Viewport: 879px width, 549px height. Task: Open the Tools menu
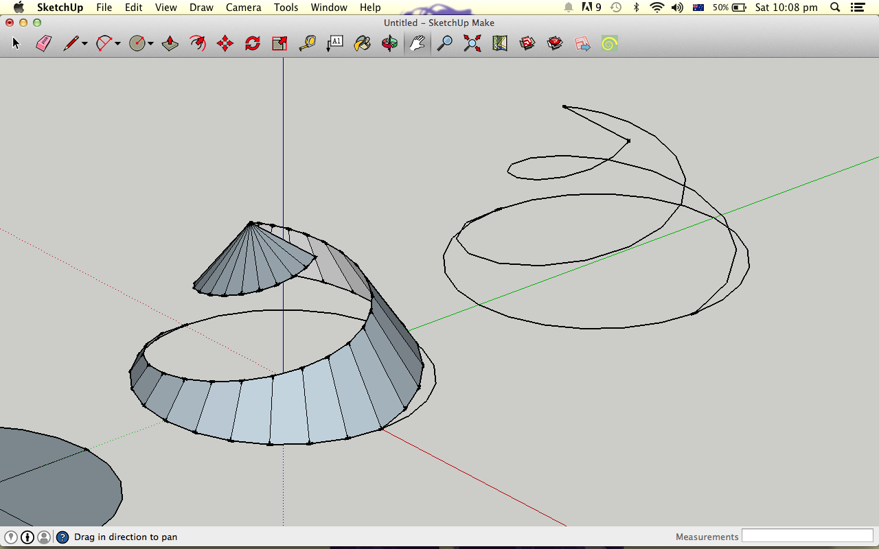[286, 8]
